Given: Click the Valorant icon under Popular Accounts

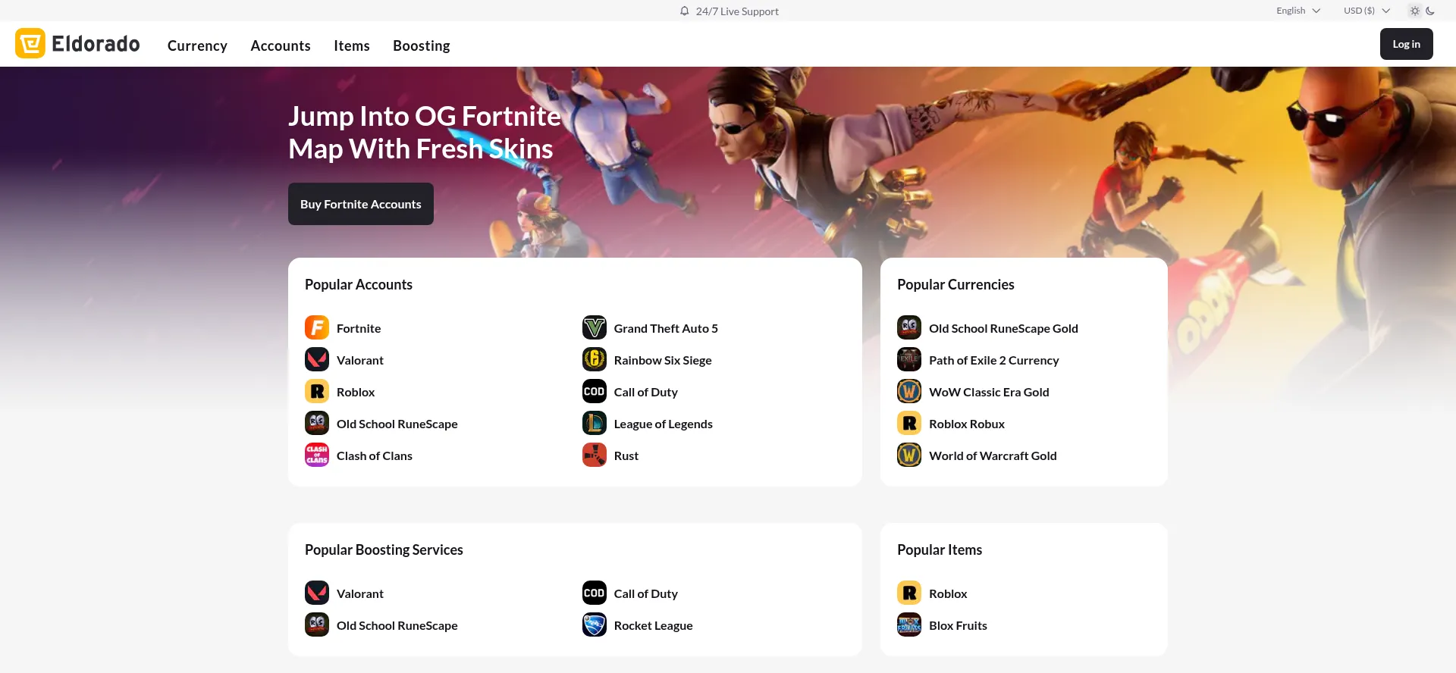Looking at the screenshot, I should tap(317, 359).
